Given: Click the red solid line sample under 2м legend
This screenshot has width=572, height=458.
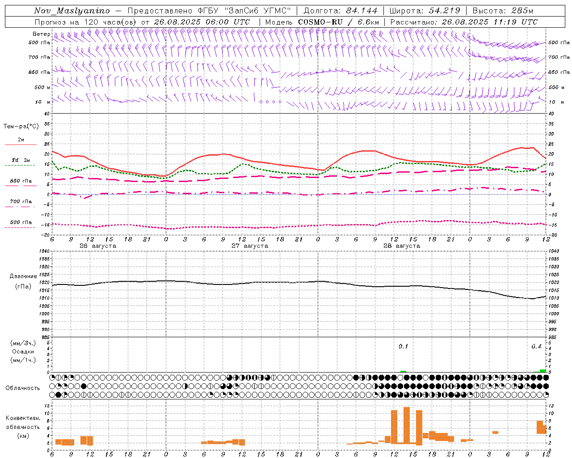Looking at the screenshot, I should tap(21, 145).
